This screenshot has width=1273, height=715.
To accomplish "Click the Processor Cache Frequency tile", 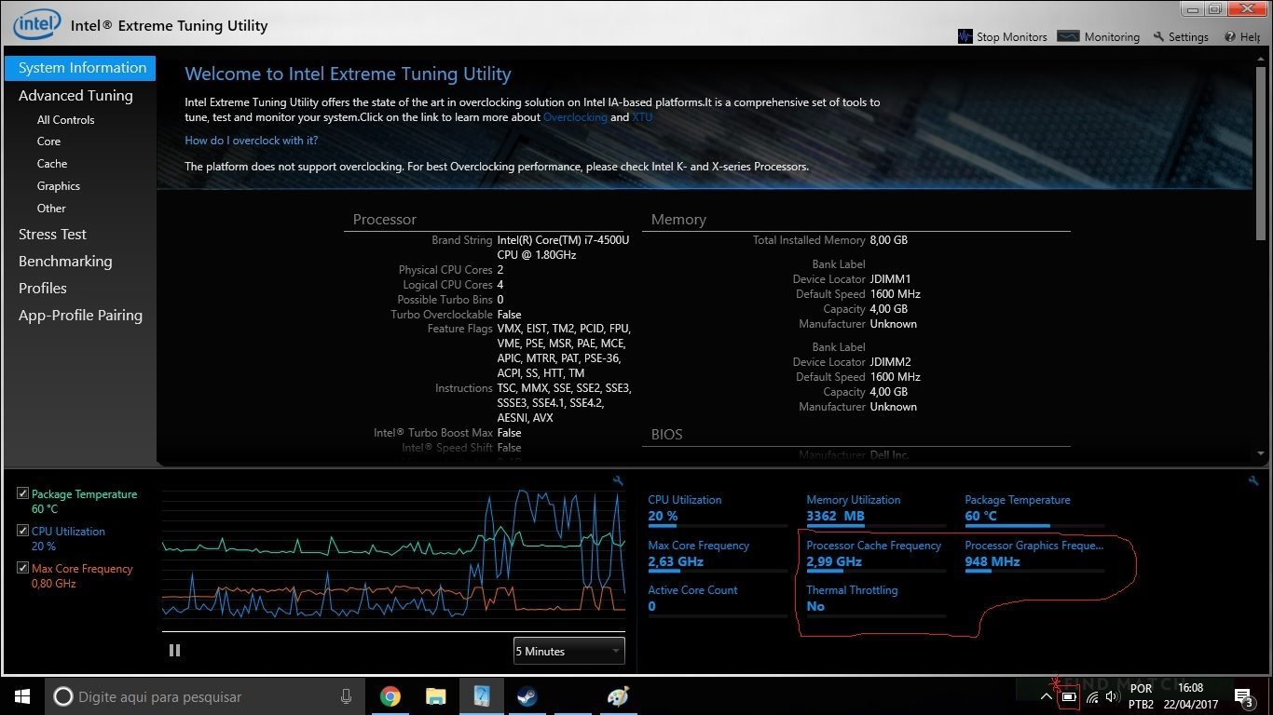I will coord(876,555).
